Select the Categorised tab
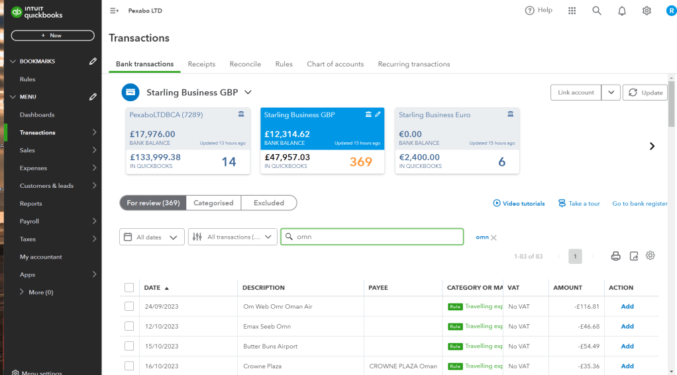This screenshot has width=677, height=375. pyautogui.click(x=213, y=203)
